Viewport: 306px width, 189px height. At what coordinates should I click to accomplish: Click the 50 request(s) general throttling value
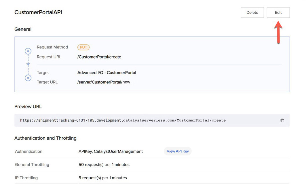(x=104, y=165)
